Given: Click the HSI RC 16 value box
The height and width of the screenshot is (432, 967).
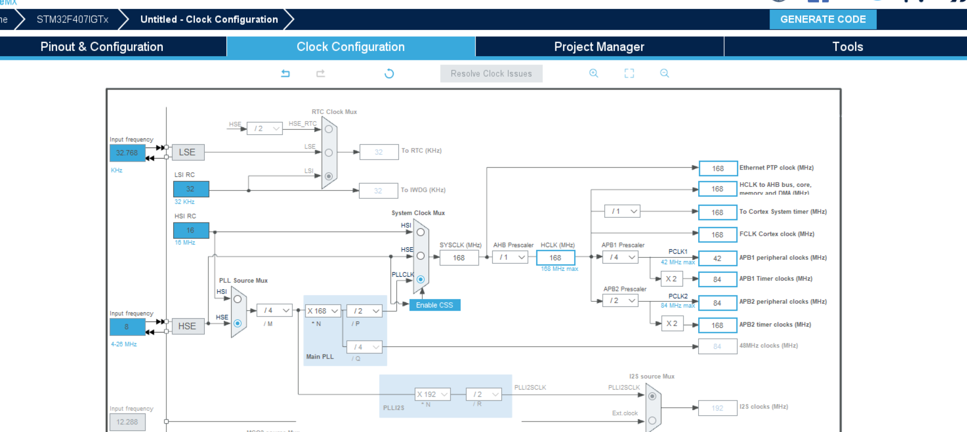Looking at the screenshot, I should (x=191, y=230).
